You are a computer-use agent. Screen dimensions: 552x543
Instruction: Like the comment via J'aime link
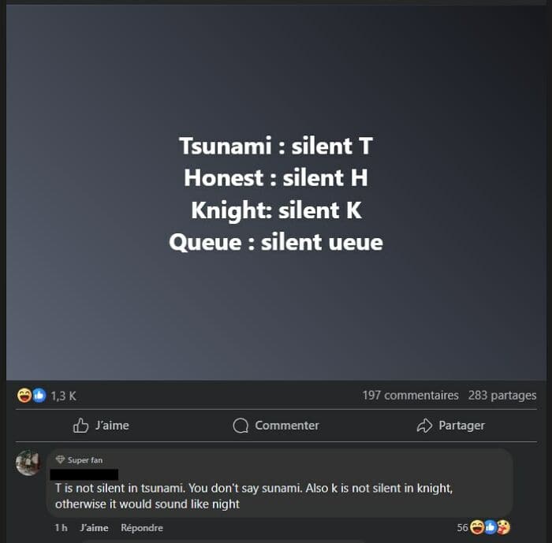point(94,528)
